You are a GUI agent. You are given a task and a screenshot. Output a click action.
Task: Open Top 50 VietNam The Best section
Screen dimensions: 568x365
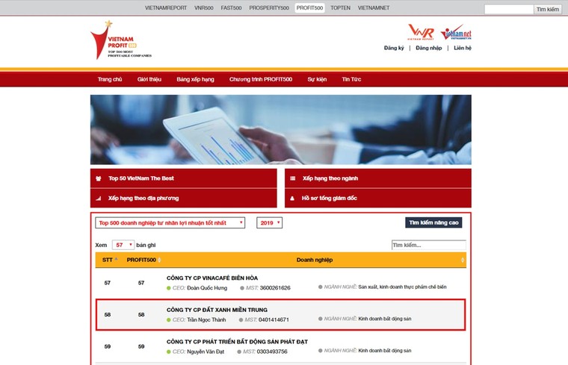point(184,178)
